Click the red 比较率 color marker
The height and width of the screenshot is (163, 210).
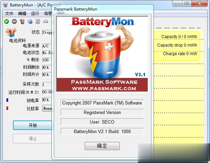coord(7,108)
